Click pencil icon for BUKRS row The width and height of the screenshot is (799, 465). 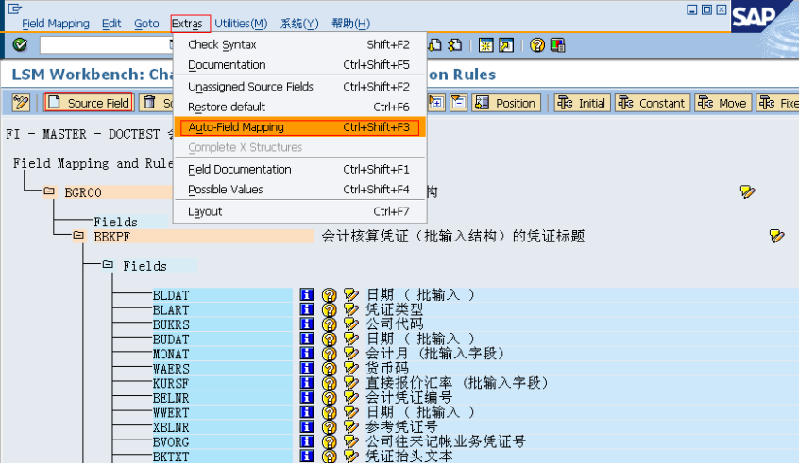(350, 324)
